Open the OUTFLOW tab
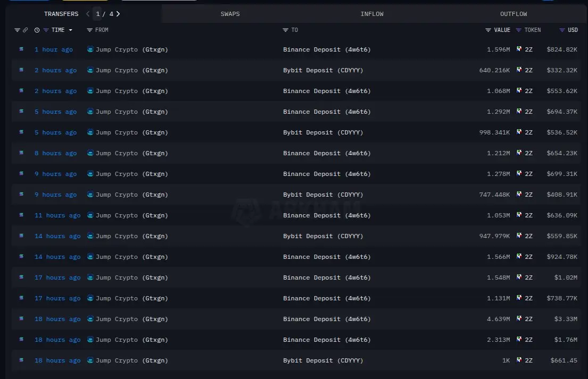The image size is (588, 379). pyautogui.click(x=514, y=14)
